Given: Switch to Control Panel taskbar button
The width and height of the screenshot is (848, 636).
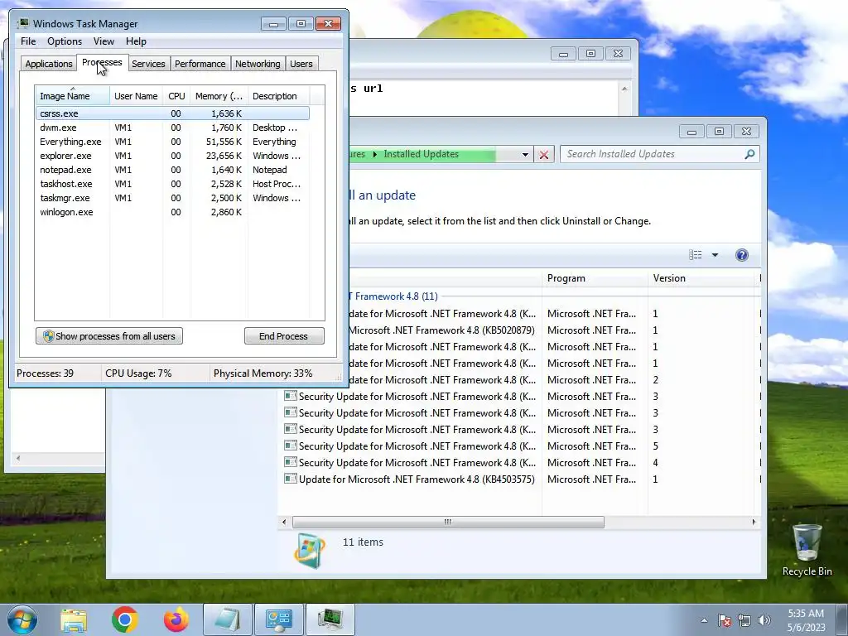Looking at the screenshot, I should [279, 619].
